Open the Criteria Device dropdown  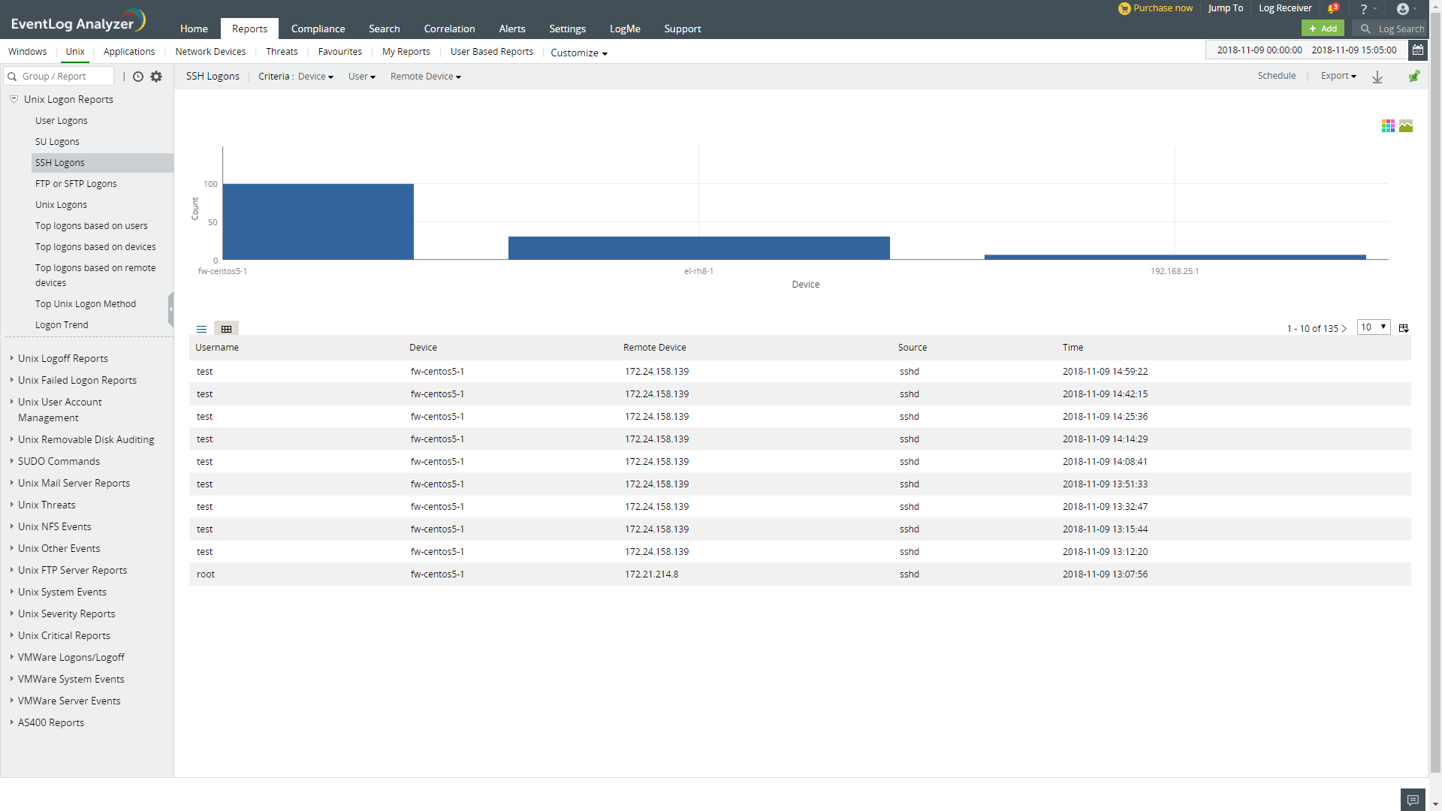315,77
